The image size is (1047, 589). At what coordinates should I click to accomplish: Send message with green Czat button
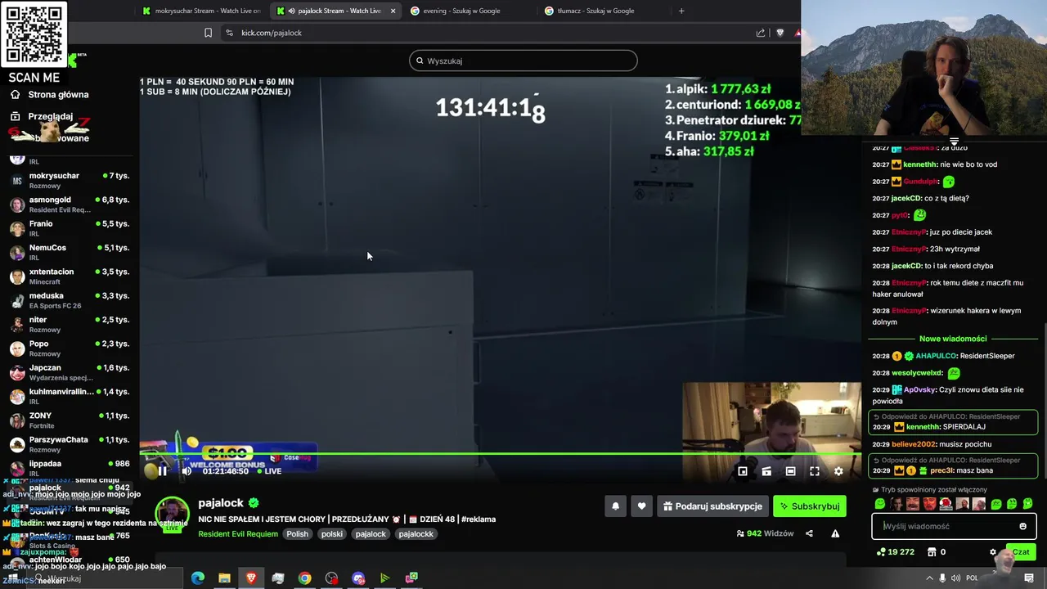tap(1021, 552)
